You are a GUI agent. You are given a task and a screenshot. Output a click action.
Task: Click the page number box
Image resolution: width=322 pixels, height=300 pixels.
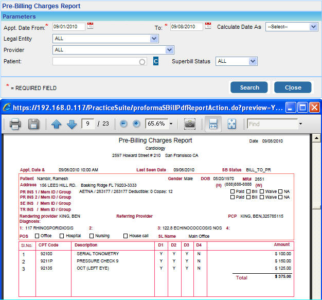(x=87, y=123)
